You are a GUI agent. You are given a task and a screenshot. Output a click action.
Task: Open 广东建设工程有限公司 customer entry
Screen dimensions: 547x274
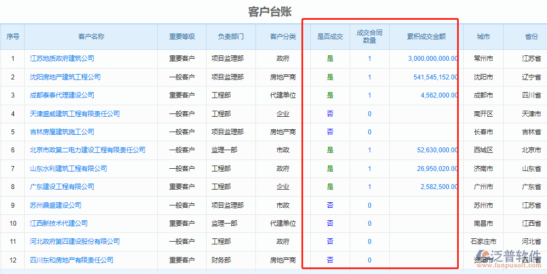(62, 187)
